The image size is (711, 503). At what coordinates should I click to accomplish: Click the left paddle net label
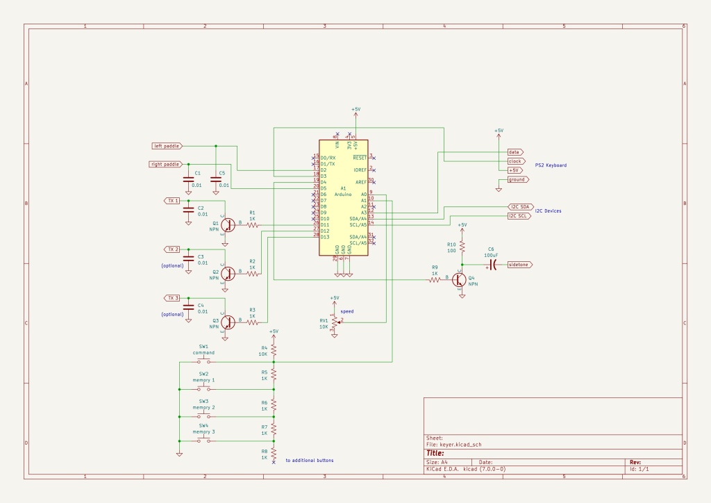(167, 146)
